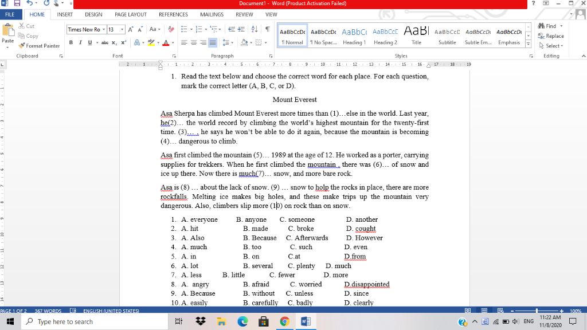Switch to the PAGE LAYOUT tab
The image size is (587, 330).
[131, 14]
